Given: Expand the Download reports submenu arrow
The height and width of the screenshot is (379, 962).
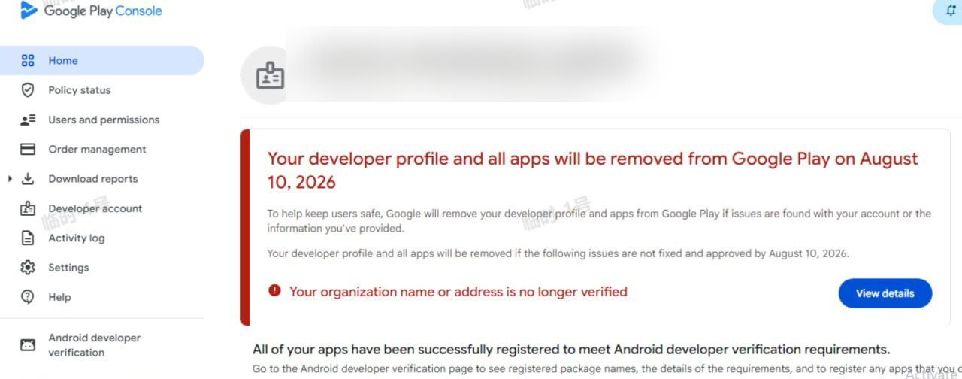Looking at the screenshot, I should [10, 179].
